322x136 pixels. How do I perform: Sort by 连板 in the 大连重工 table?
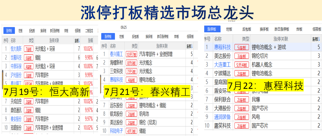click(316, 39)
